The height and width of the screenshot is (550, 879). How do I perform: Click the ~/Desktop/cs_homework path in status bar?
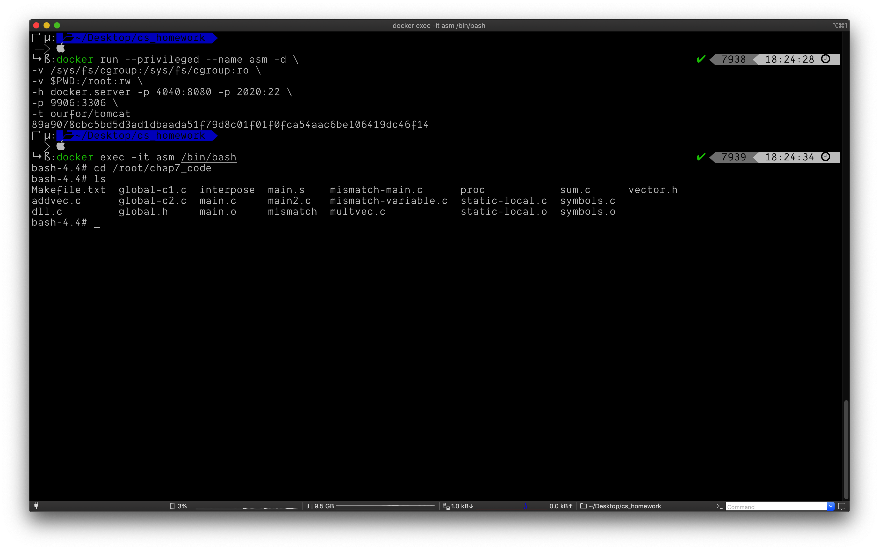pos(624,506)
